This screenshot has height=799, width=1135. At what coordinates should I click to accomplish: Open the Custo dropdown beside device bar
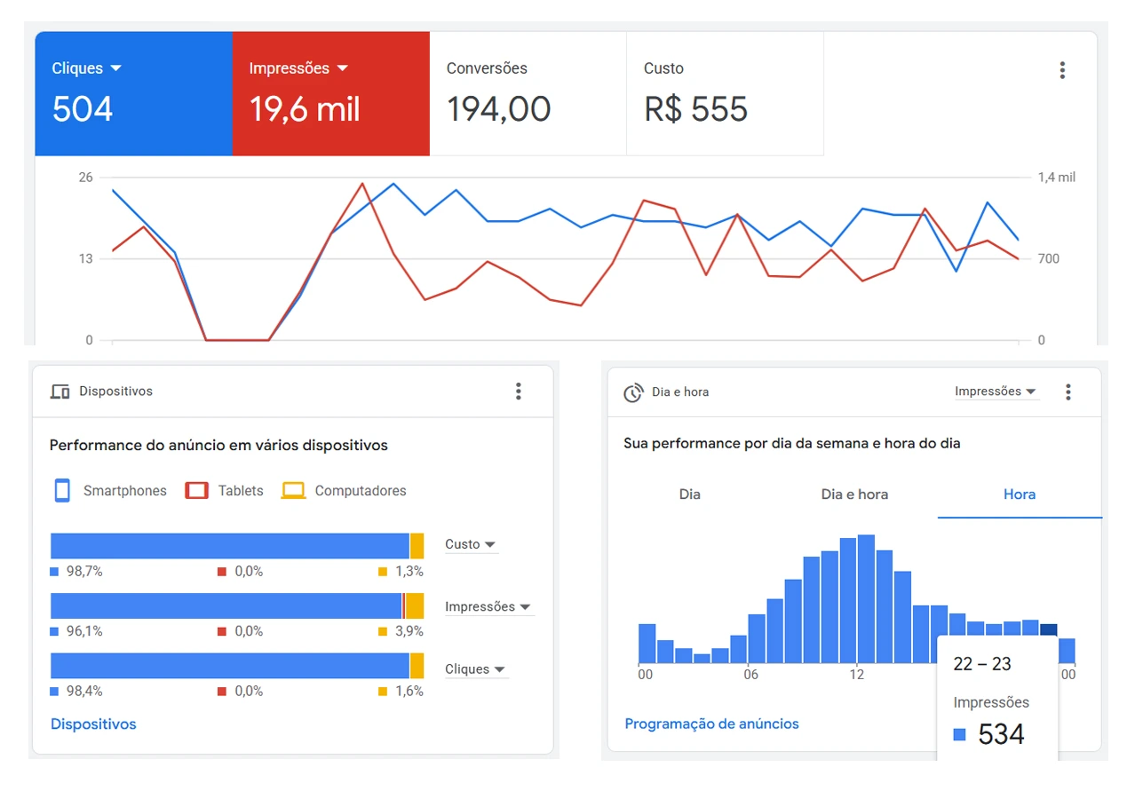point(471,545)
